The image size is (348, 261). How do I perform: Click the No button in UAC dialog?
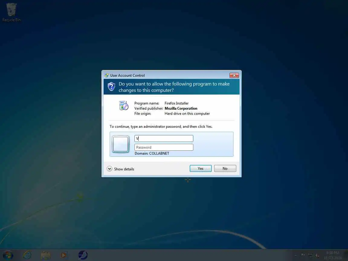[225, 169]
